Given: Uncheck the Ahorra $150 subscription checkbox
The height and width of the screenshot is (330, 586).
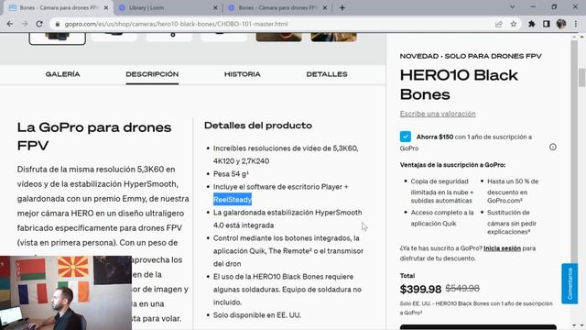Looking at the screenshot, I should [x=405, y=137].
